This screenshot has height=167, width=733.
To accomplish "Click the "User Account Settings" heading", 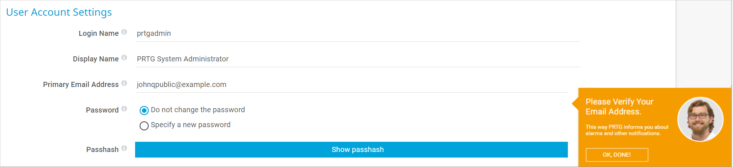I will [59, 12].
